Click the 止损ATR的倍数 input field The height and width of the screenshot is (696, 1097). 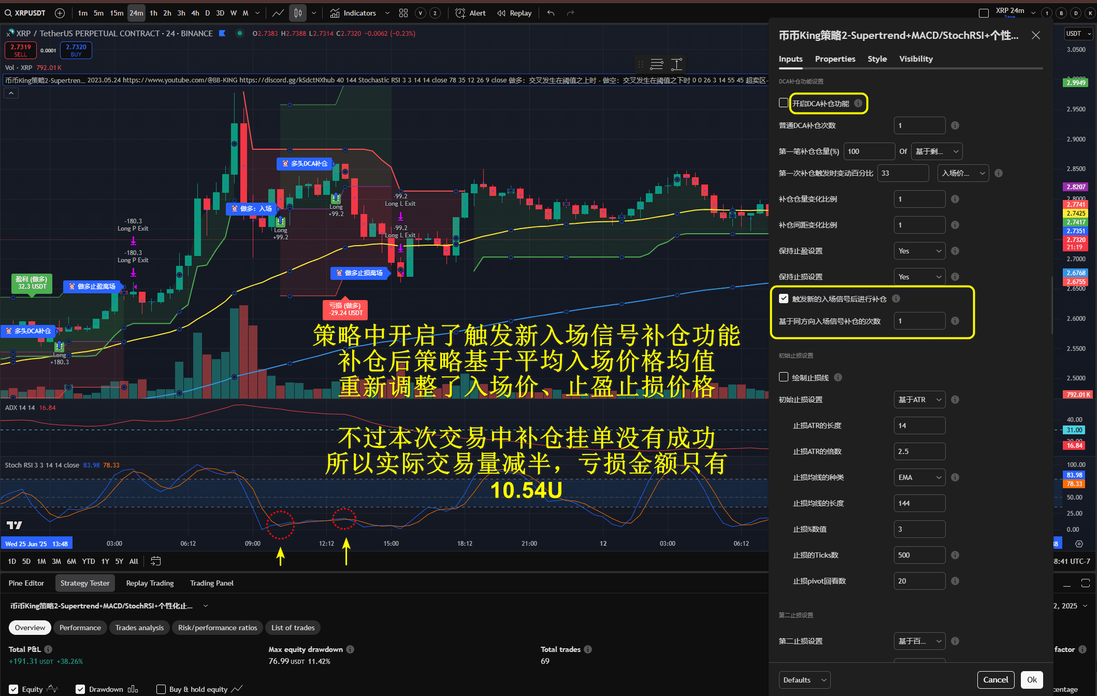point(919,451)
